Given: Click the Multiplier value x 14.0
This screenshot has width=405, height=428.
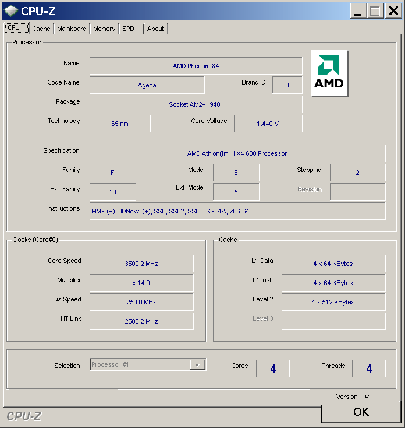Looking at the screenshot, I should [x=141, y=283].
